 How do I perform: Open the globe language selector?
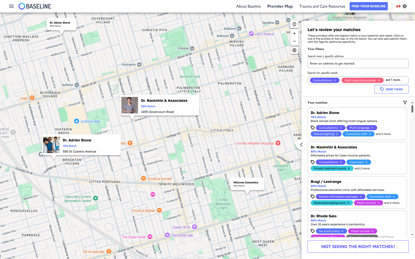point(405,6)
